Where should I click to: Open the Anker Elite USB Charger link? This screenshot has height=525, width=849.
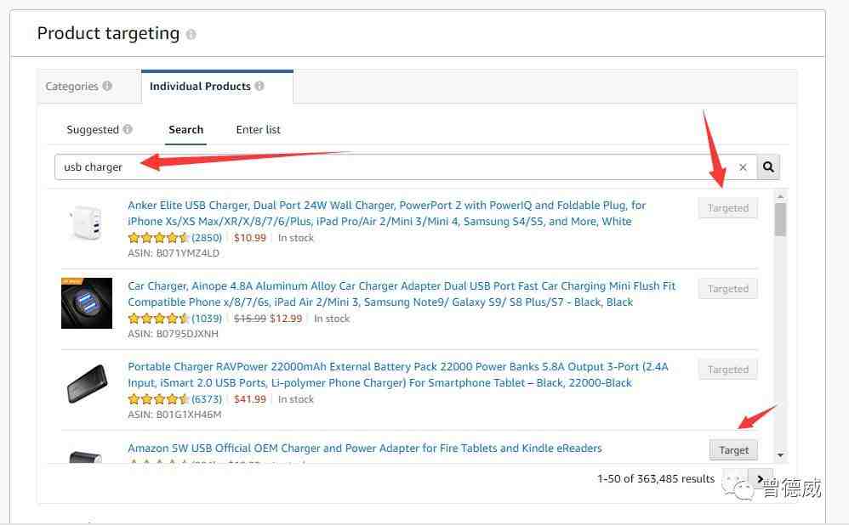[386, 213]
